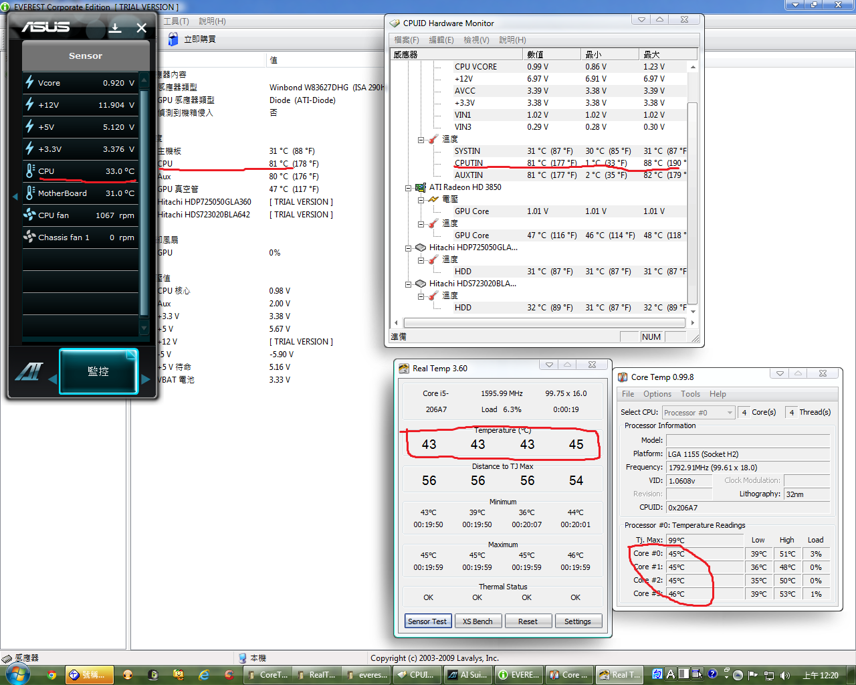This screenshot has width=856, height=685.
Task: Collapse the GPU voltage (電壓) tree node
Action: (421, 200)
